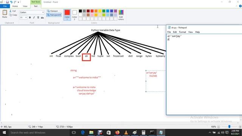This screenshot has height=136, width=242.
Task: Click the Save icon in quick access toolbar
Action: coord(7,2)
